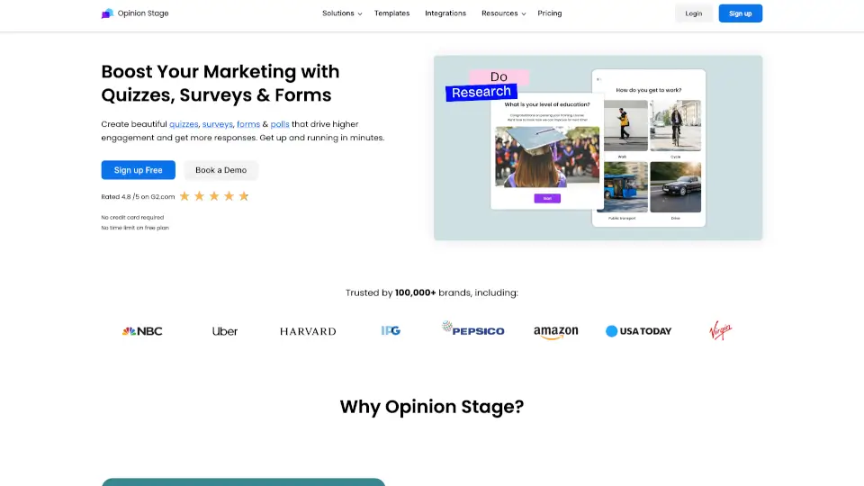This screenshot has height=486, width=864.
Task: Click the Opinion Stage logo icon
Action: (107, 13)
